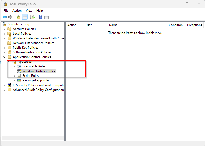The image size is (205, 146).
Task: Select Windows Installer Rules tree item
Action: tap(36, 71)
